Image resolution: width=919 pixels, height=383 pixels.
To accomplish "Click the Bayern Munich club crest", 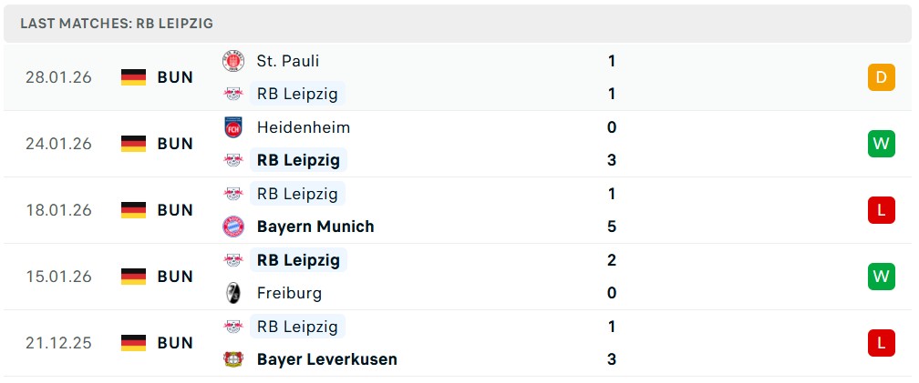I will [x=233, y=227].
